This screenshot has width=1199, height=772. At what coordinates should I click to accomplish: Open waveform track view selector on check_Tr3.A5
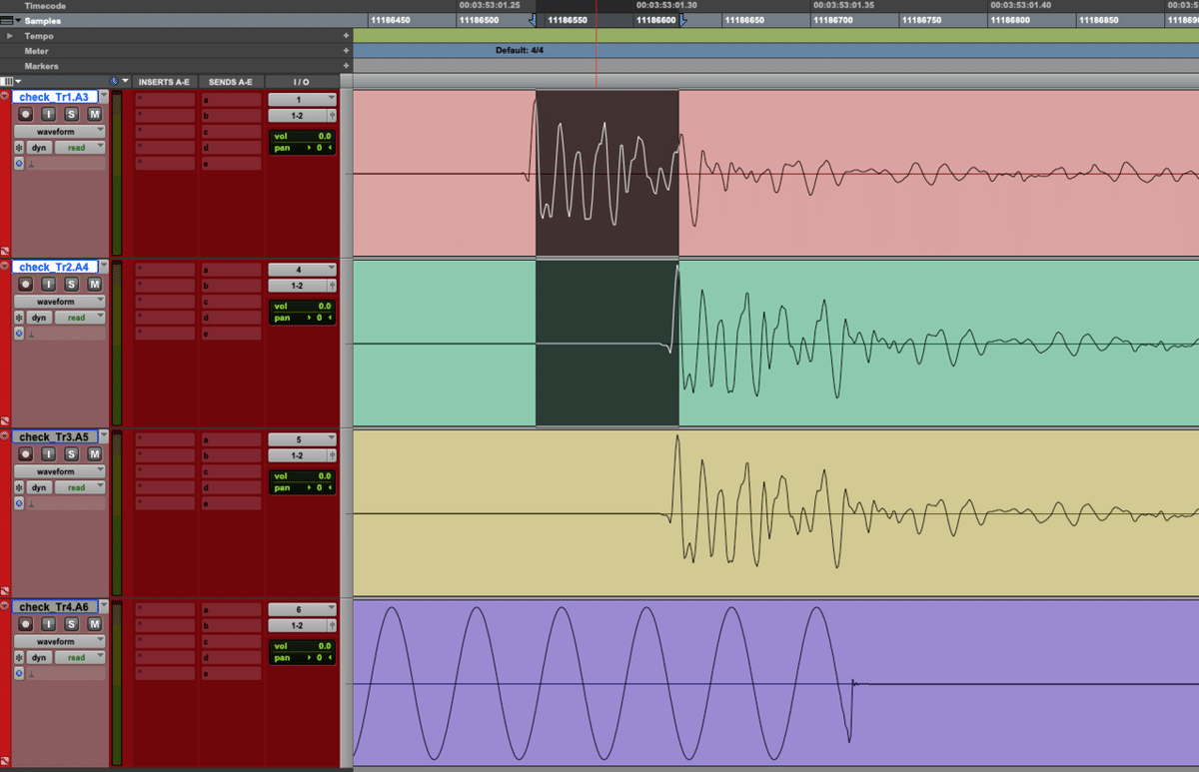pyautogui.click(x=59, y=470)
